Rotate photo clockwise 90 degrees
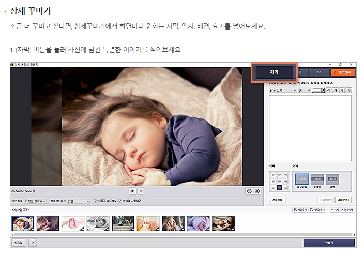This screenshot has width=364, height=256. (x=257, y=191)
